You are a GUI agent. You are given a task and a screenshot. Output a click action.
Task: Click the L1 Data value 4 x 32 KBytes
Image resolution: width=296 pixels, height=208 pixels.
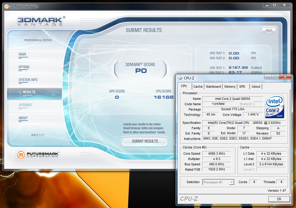coord(271,153)
